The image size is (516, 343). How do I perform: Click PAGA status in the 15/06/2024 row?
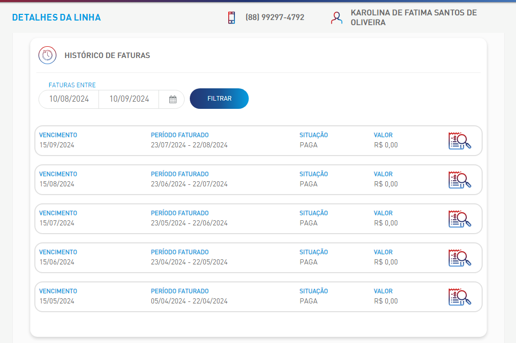(309, 262)
